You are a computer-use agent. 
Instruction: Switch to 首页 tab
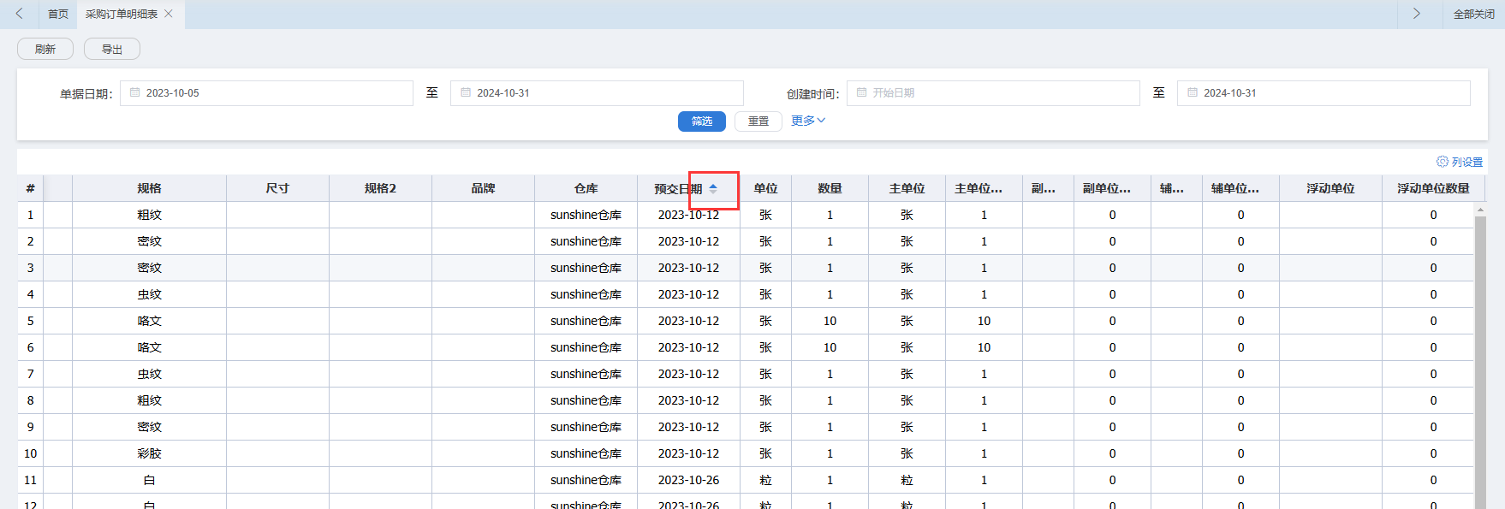coord(58,15)
